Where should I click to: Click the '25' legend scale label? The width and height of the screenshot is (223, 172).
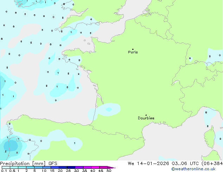[x=68, y=171]
